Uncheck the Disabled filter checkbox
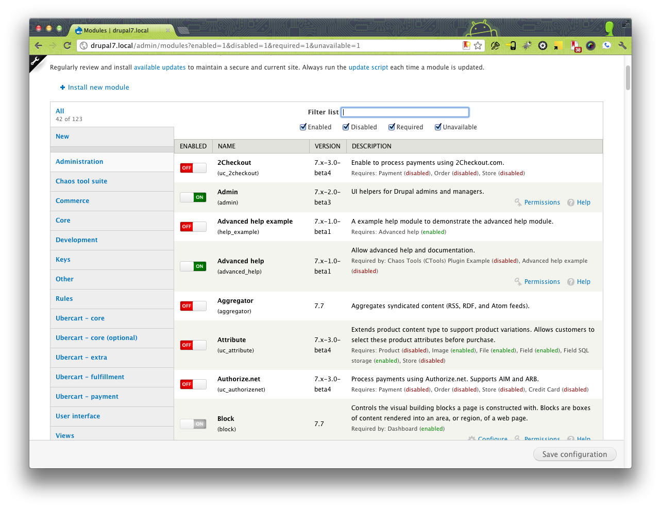Image resolution: width=661 pixels, height=509 pixels. [346, 127]
